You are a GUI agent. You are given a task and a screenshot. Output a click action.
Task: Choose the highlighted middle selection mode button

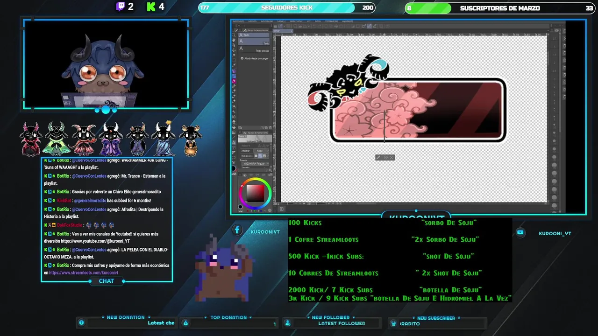click(x=260, y=156)
